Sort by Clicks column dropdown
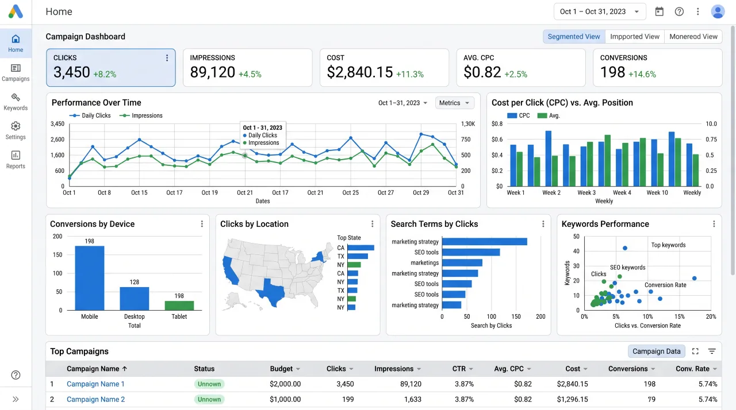This screenshot has width=736, height=410. click(351, 369)
